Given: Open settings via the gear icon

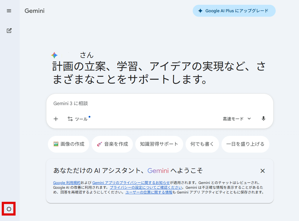Looking at the screenshot, I should click(9, 209).
